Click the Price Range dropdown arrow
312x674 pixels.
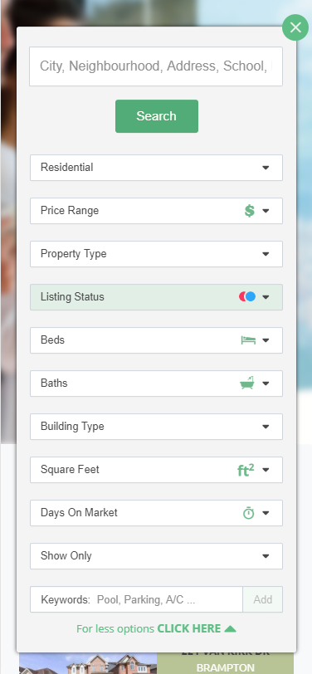266,211
